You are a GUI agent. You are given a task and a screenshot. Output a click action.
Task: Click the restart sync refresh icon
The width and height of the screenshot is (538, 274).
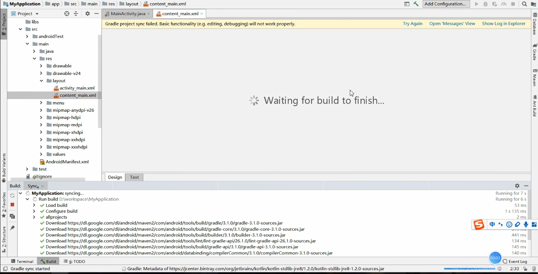pyautogui.click(x=12, y=196)
